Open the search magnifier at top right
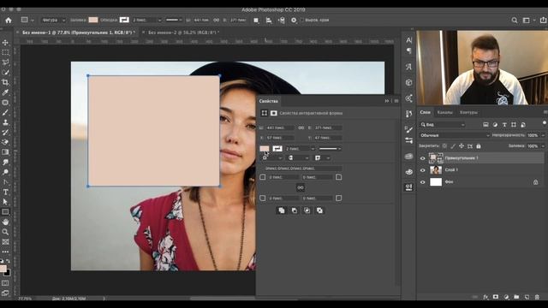The height and width of the screenshot is (308, 548). pyautogui.click(x=515, y=21)
